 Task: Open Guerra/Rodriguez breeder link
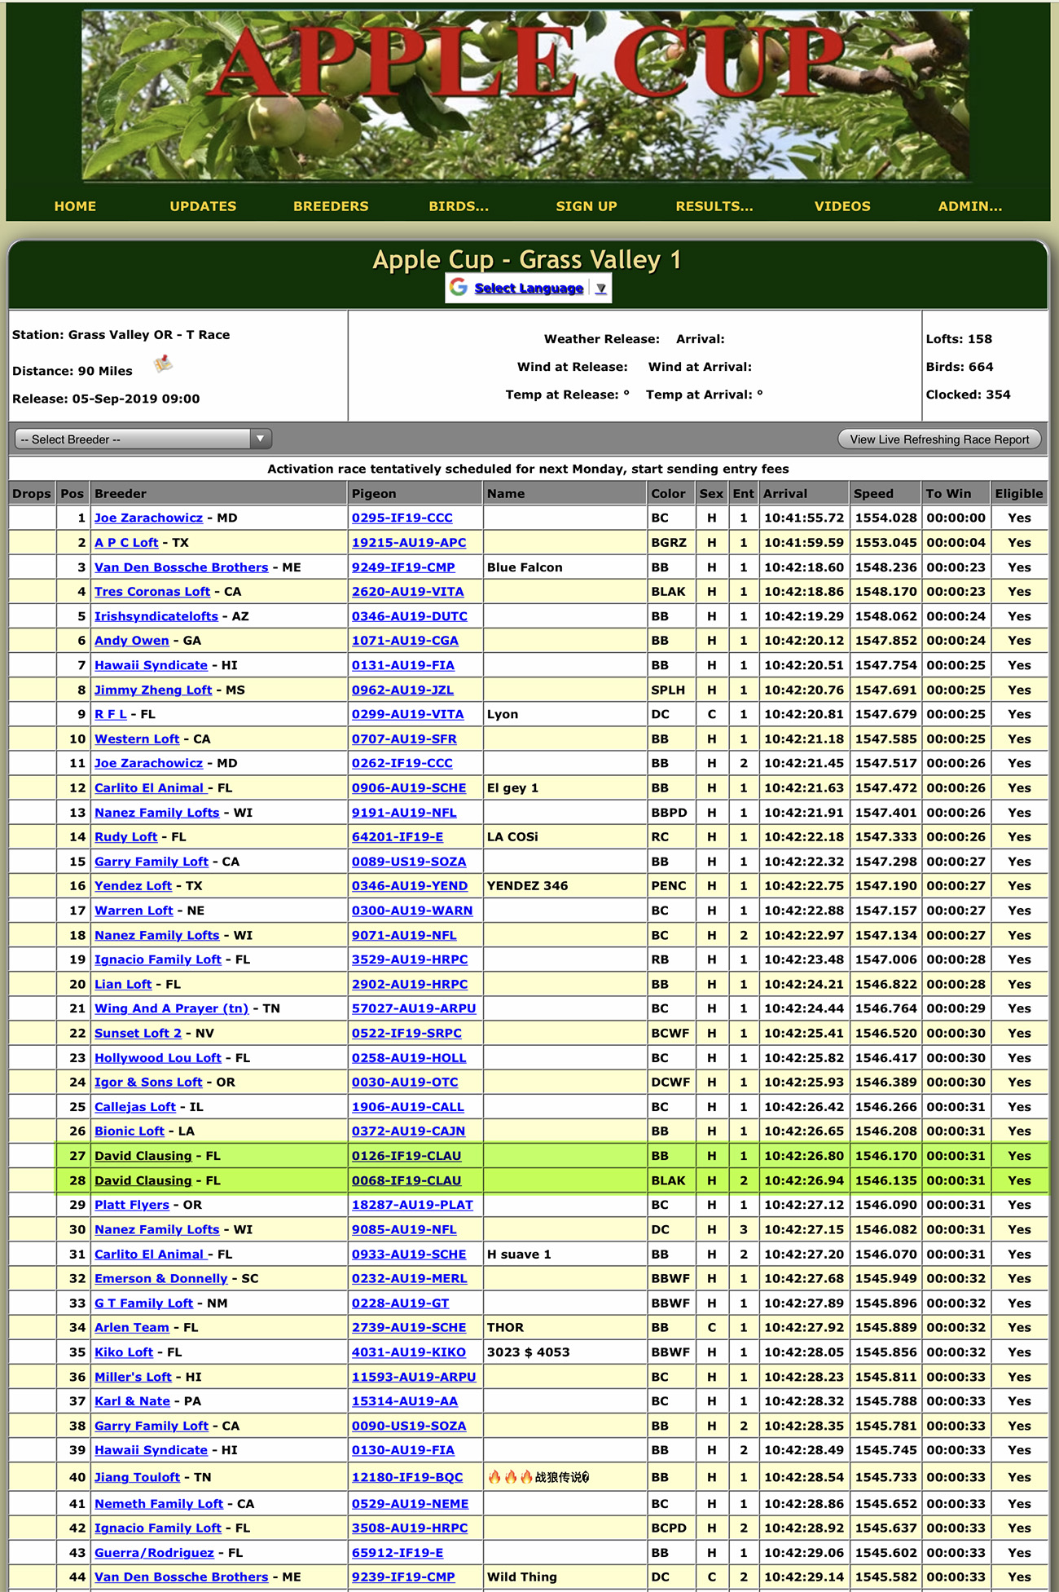tap(154, 1553)
